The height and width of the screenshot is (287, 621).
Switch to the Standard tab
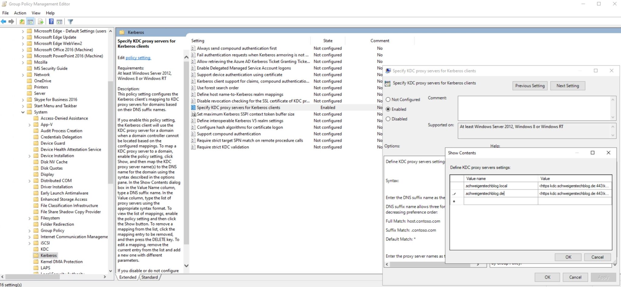click(x=149, y=277)
